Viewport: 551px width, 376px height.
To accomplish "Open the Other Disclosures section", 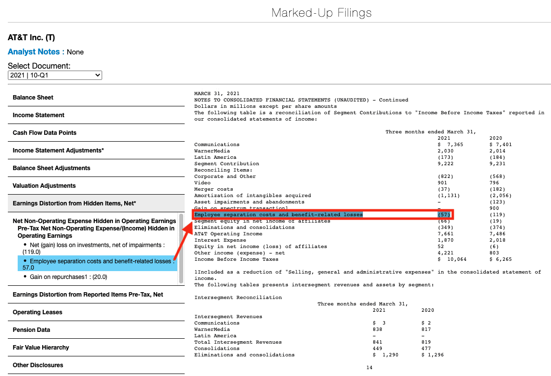I will point(96,365).
